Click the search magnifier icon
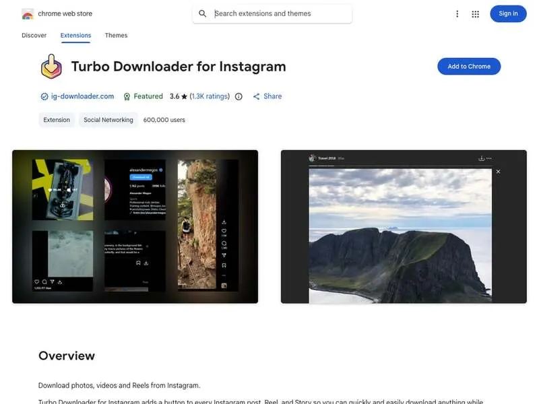The image size is (539, 404). [203, 13]
